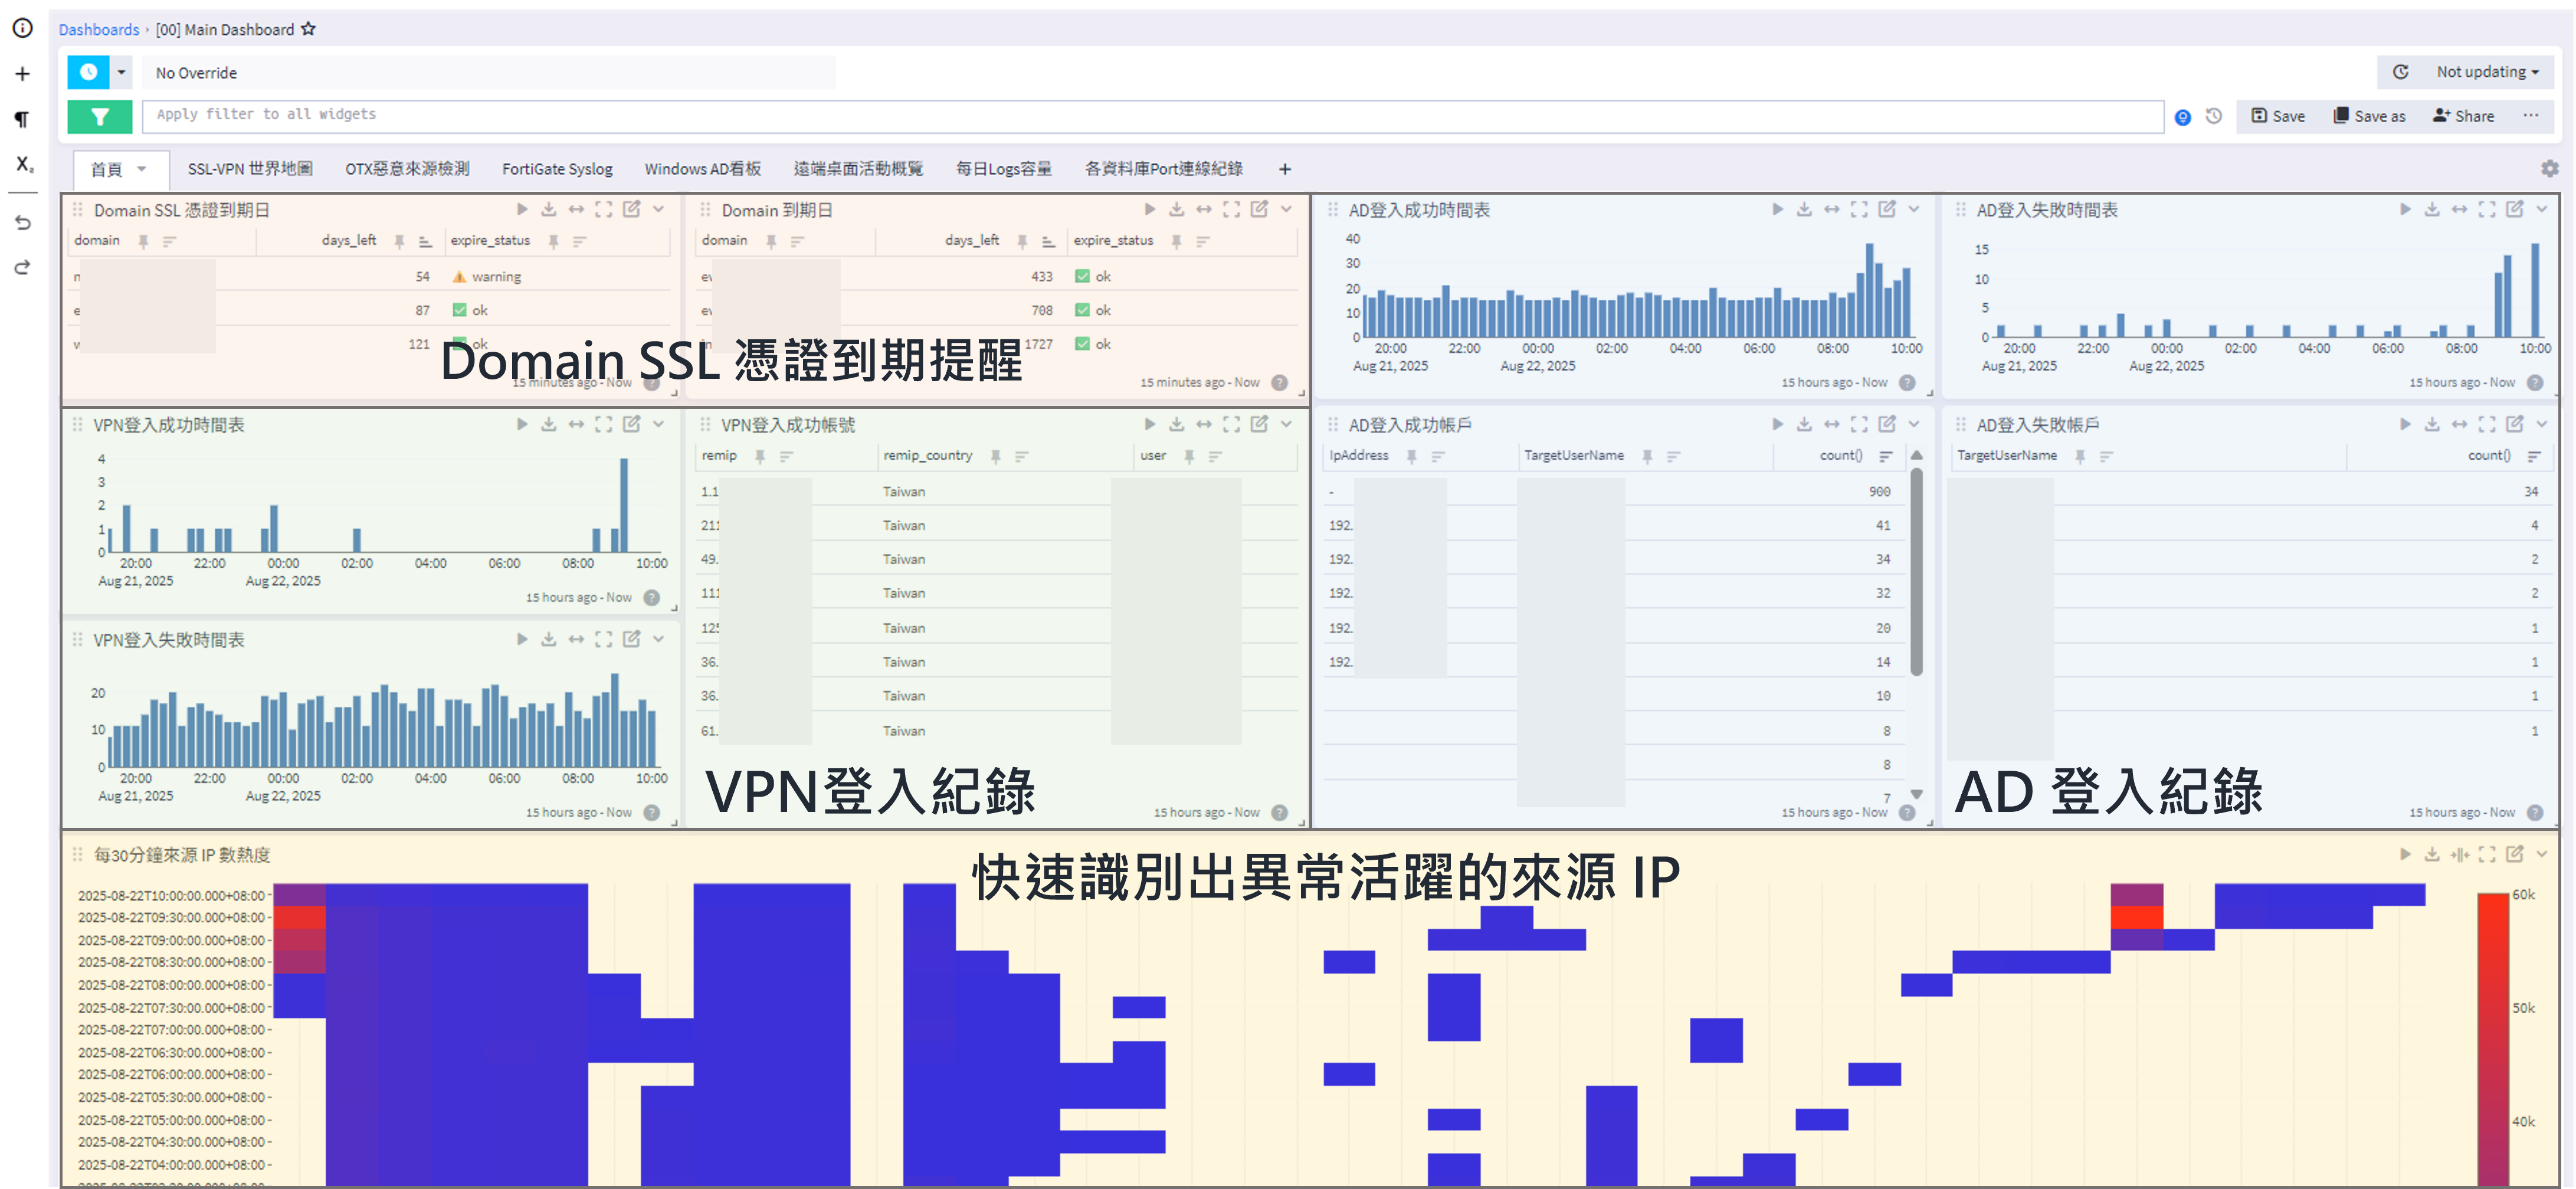Image resolution: width=2576 pixels, height=1189 pixels.
Task: Open the Not updating refresh dropdown
Action: 2485,71
